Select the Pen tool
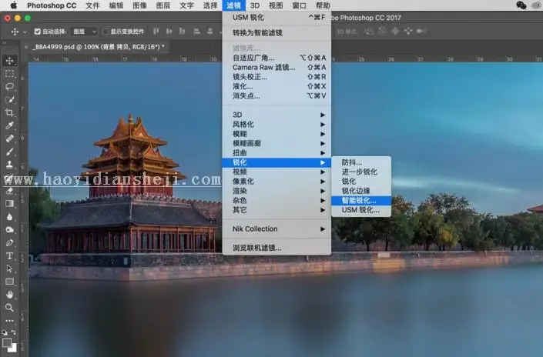The image size is (543, 357). pos(9,242)
